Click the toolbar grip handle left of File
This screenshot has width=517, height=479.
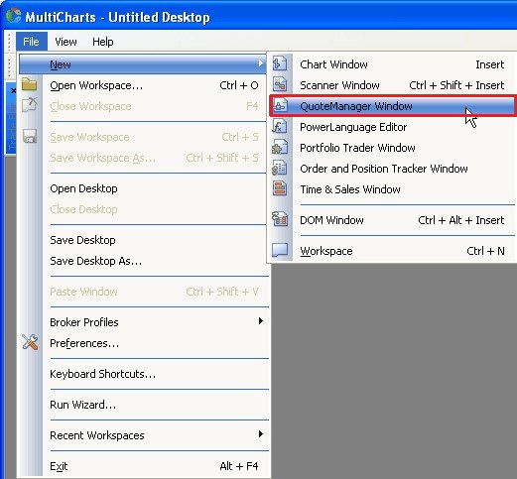[x=9, y=42]
